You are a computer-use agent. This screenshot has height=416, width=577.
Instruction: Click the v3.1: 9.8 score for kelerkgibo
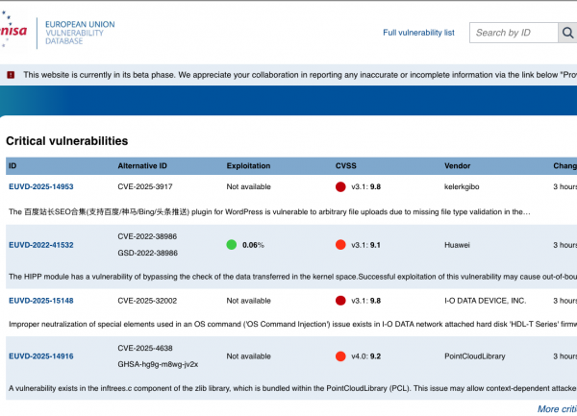365,186
